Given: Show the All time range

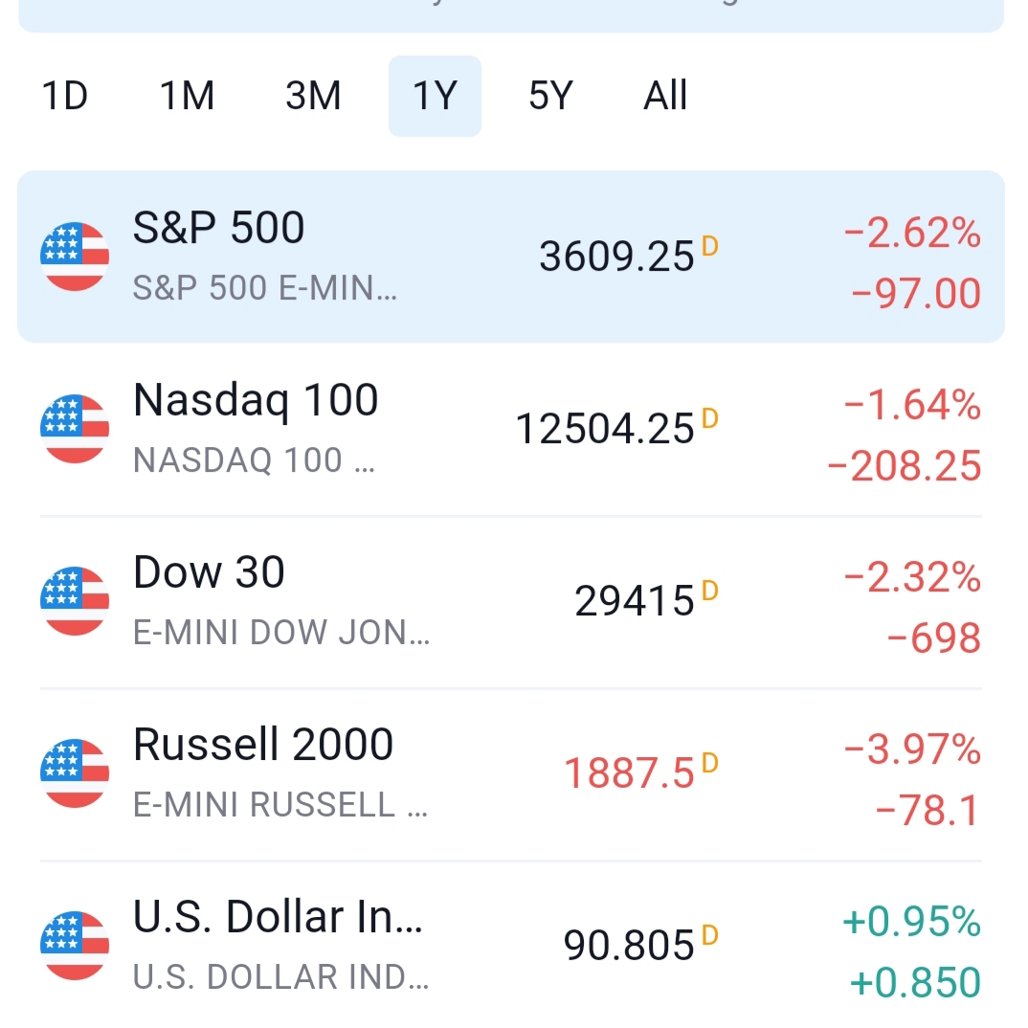Looking at the screenshot, I should pyautogui.click(x=665, y=97).
